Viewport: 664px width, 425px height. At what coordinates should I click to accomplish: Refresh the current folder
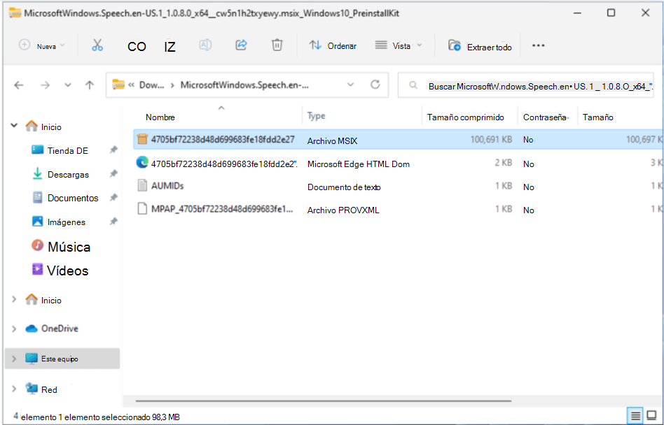click(x=375, y=85)
